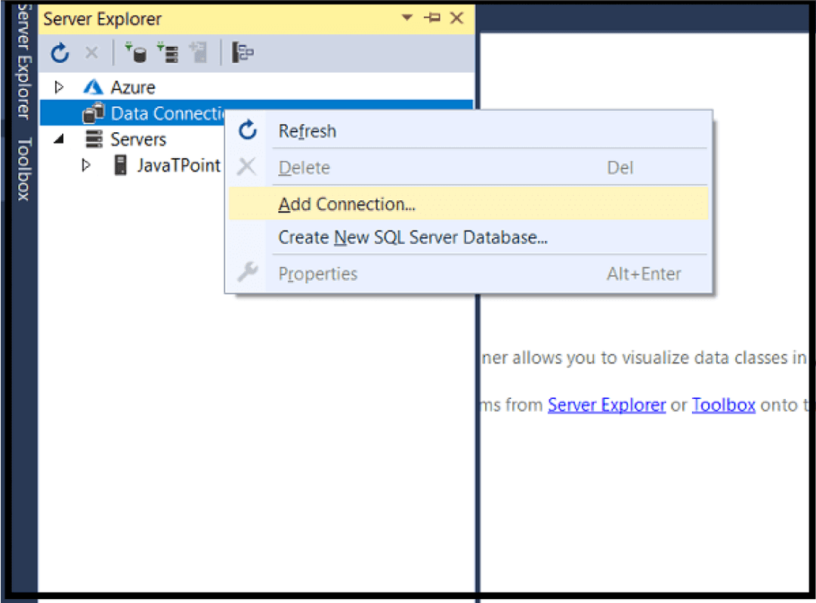Click the JavaTPoint server icon

point(120,165)
